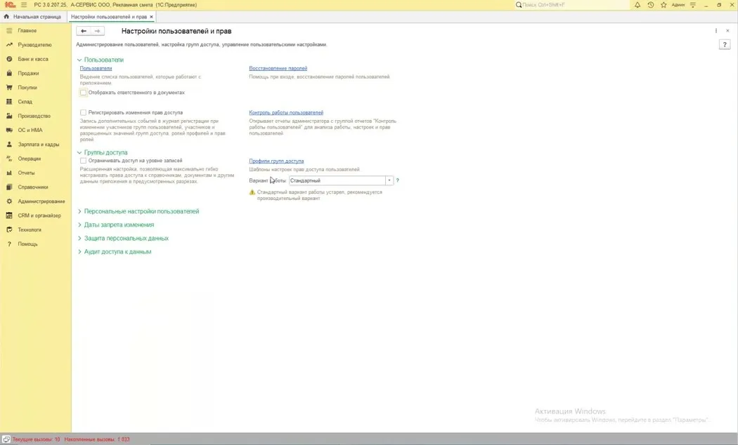Click the search field in title bar

point(572,5)
